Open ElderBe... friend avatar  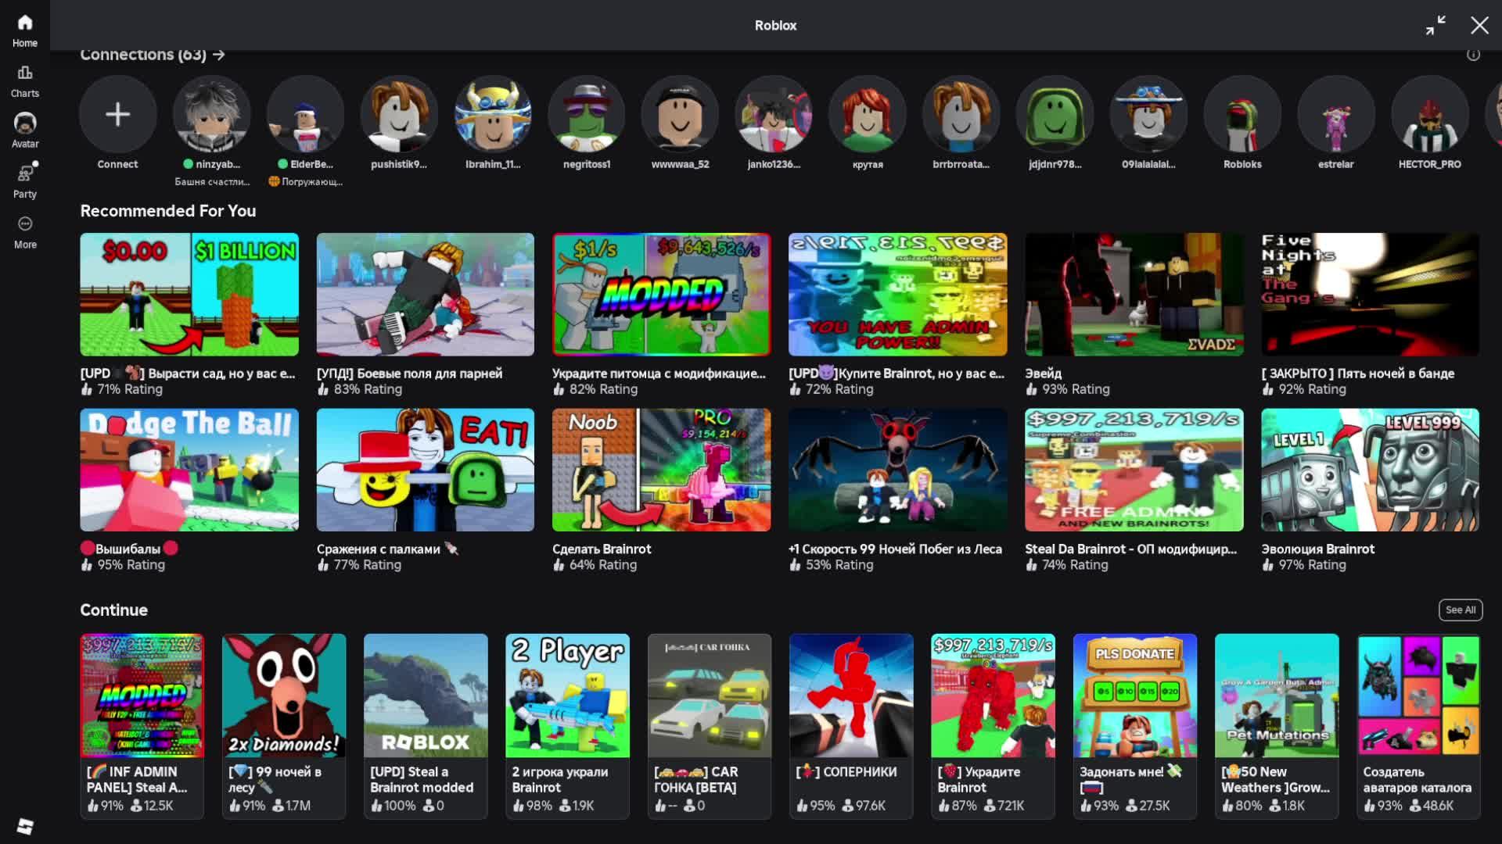[x=305, y=114]
